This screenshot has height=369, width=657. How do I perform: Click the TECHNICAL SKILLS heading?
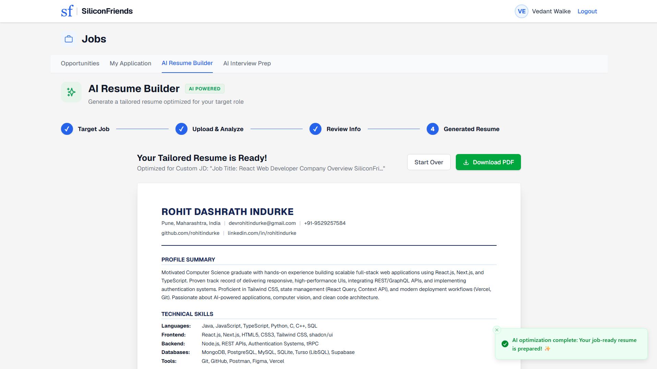click(x=187, y=314)
